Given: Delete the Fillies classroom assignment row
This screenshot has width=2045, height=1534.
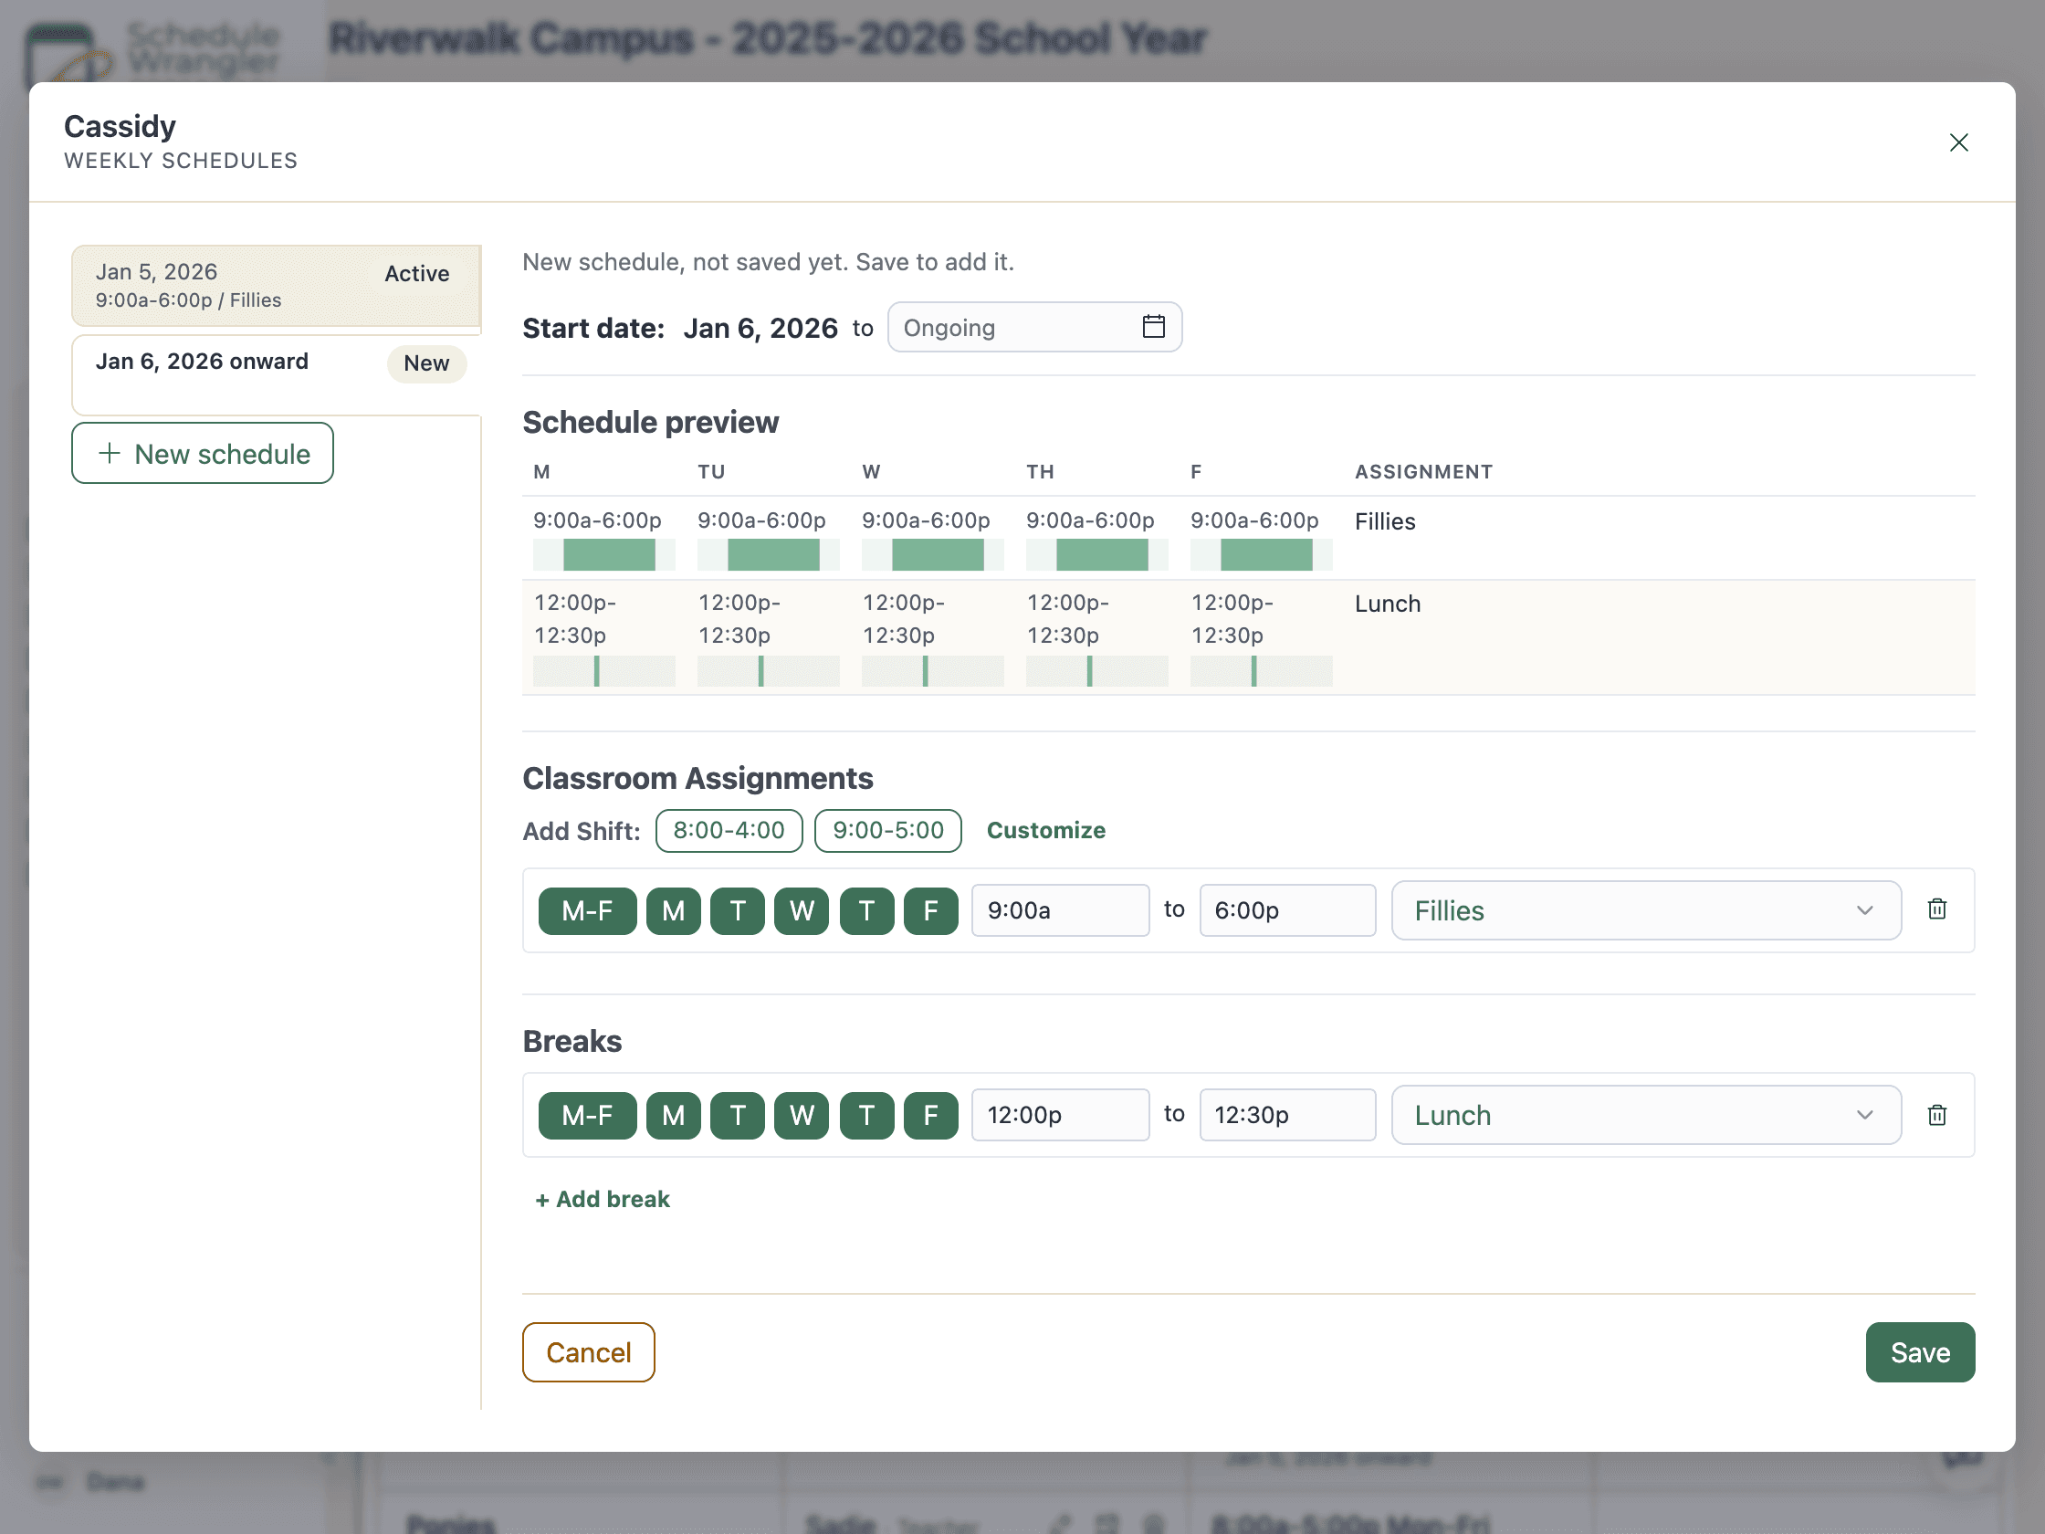Looking at the screenshot, I should (x=1937, y=909).
